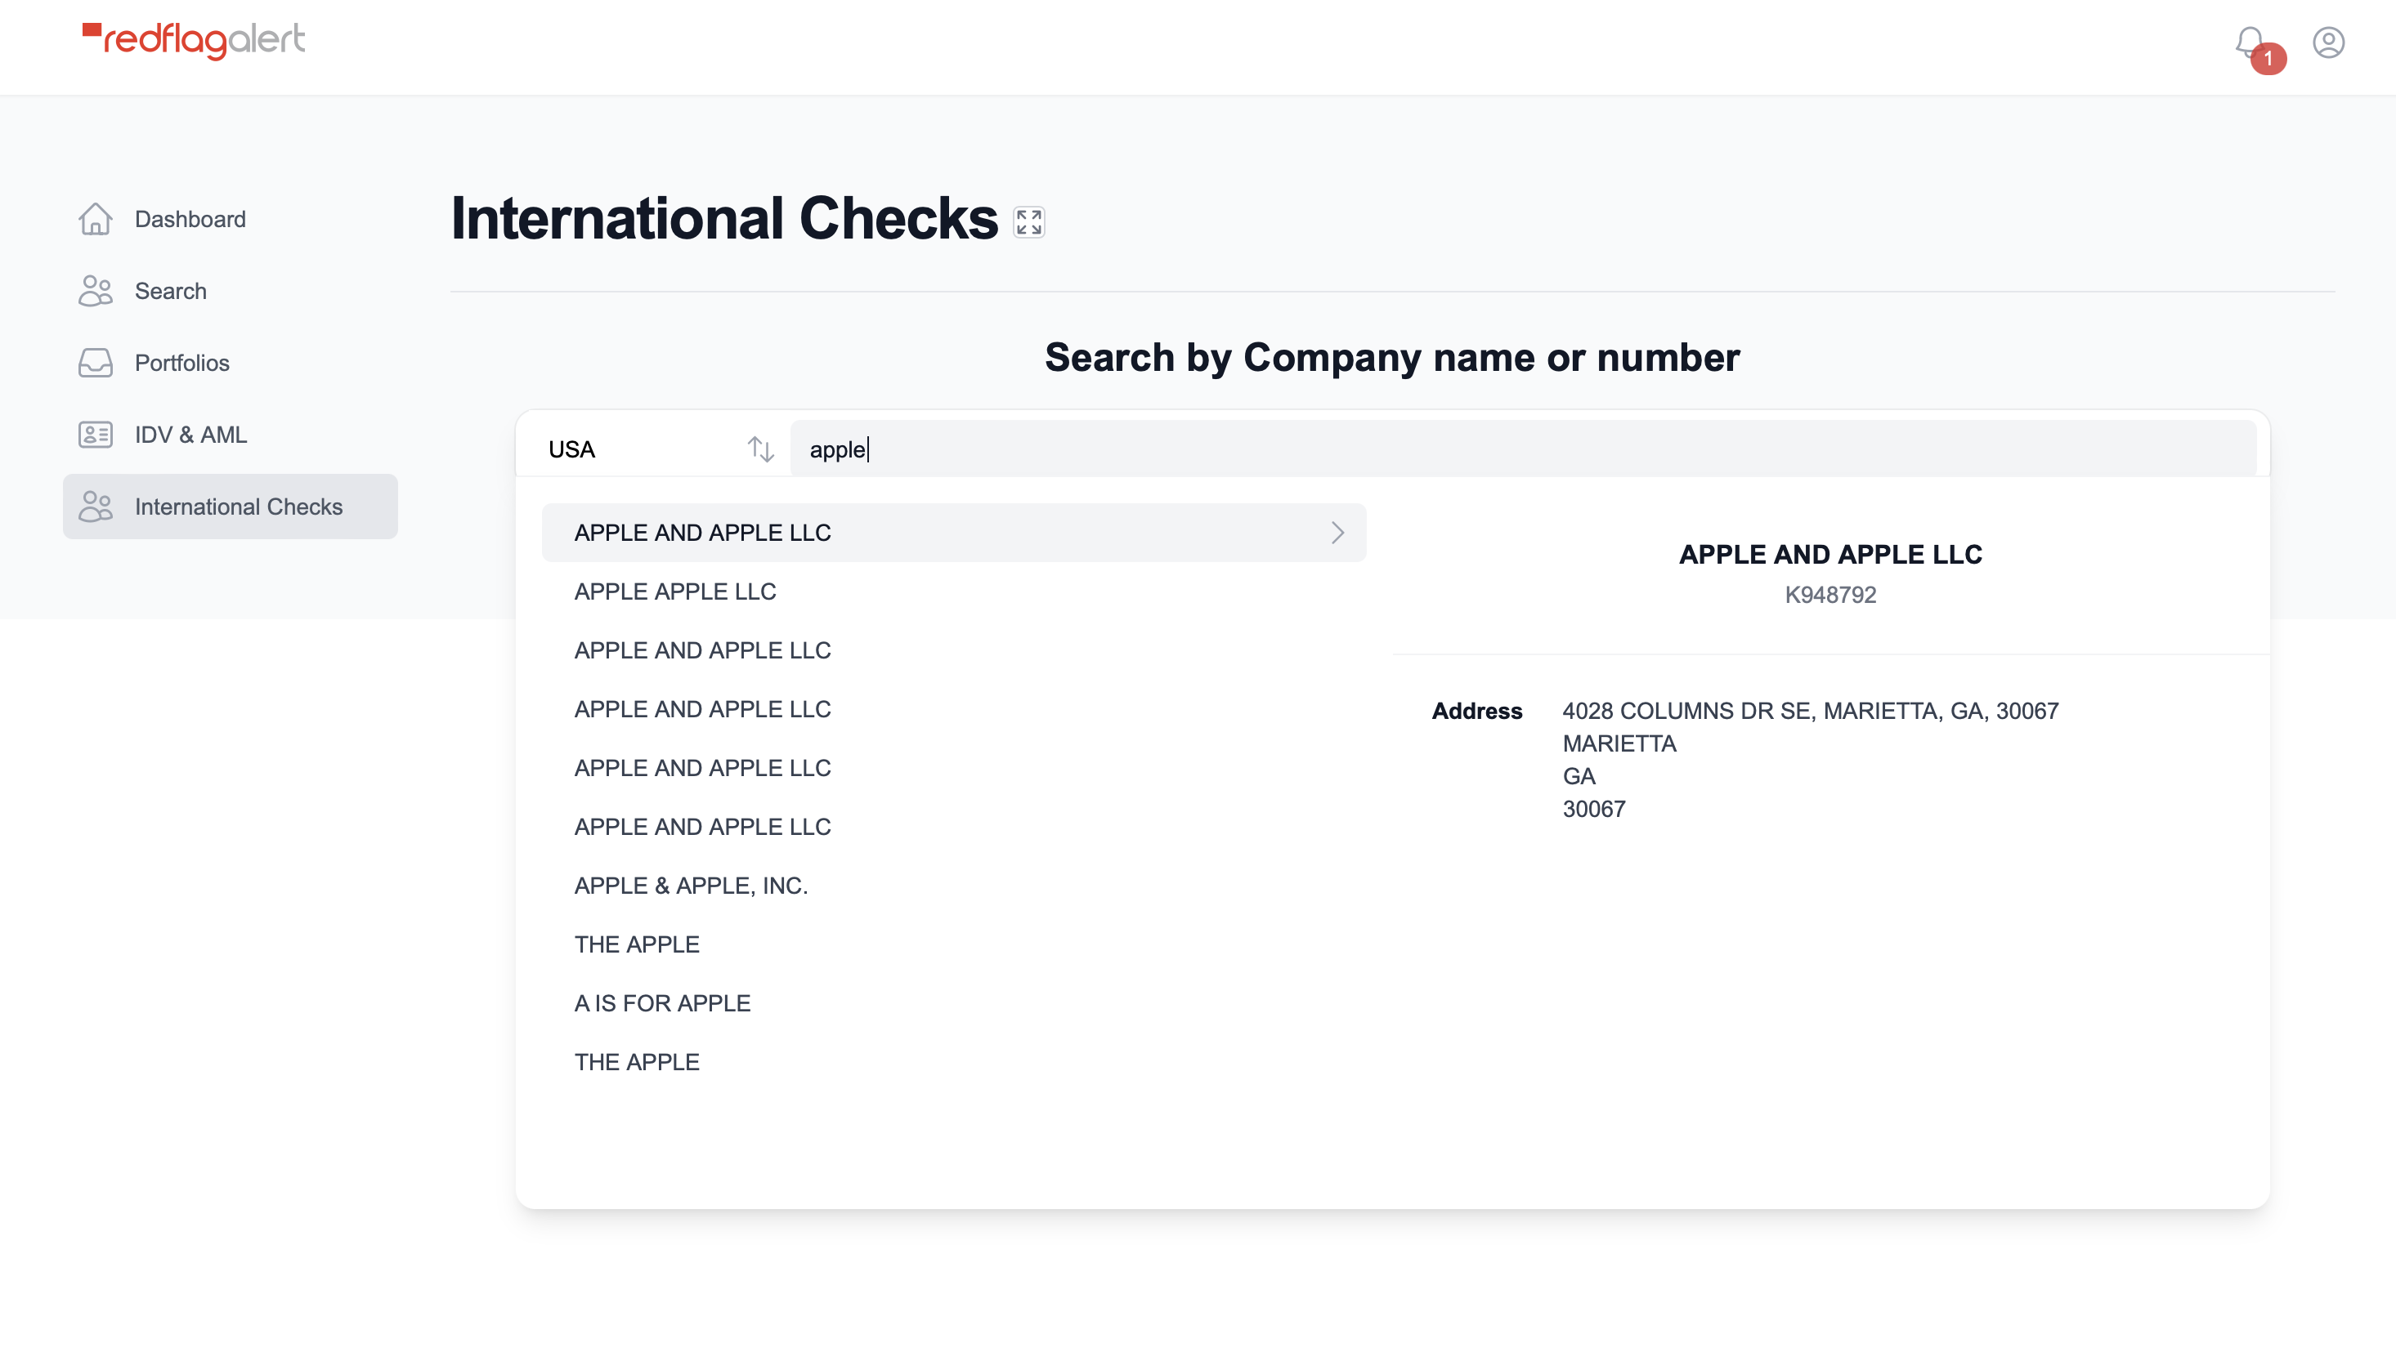Screen dimensions: 2396x1348
Task: Click the Portfolios inbox icon
Action: (x=95, y=363)
